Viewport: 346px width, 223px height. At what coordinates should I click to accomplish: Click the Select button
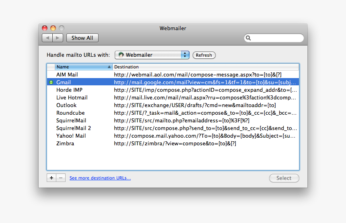click(284, 178)
